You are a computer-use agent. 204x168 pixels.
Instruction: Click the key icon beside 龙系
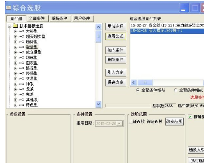(x=21, y=89)
